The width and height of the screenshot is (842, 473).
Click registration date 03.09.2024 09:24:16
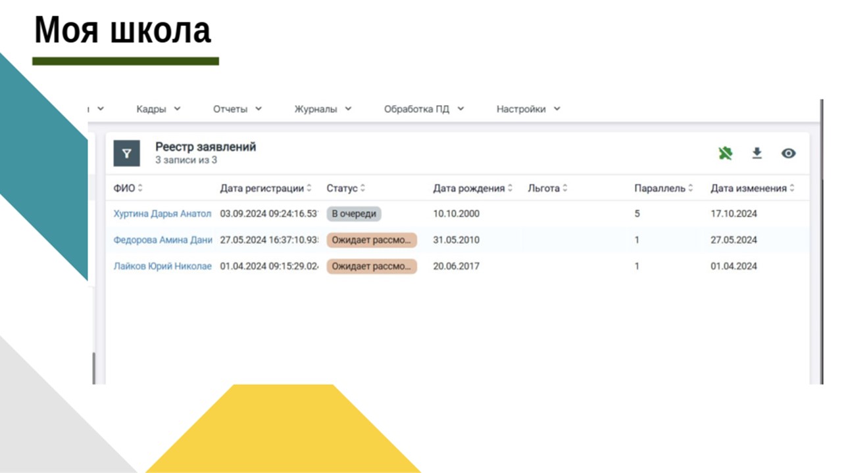tap(269, 214)
